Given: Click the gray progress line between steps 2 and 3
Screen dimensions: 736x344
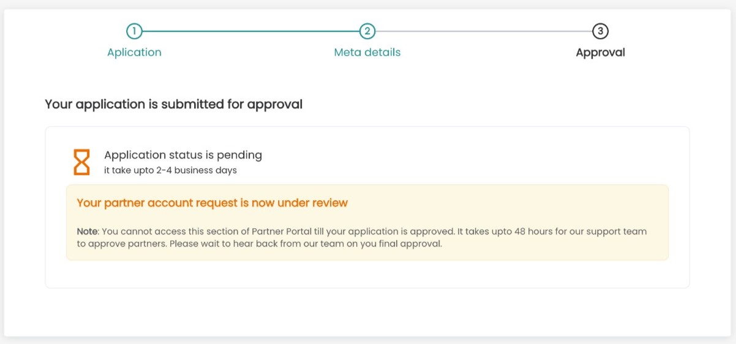Looking at the screenshot, I should (484, 31).
